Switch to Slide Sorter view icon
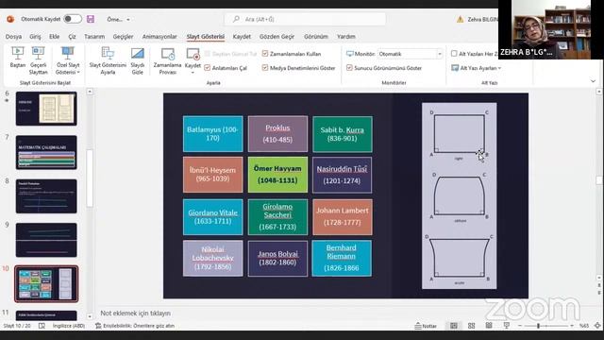This screenshot has height=340, width=604. click(471, 326)
